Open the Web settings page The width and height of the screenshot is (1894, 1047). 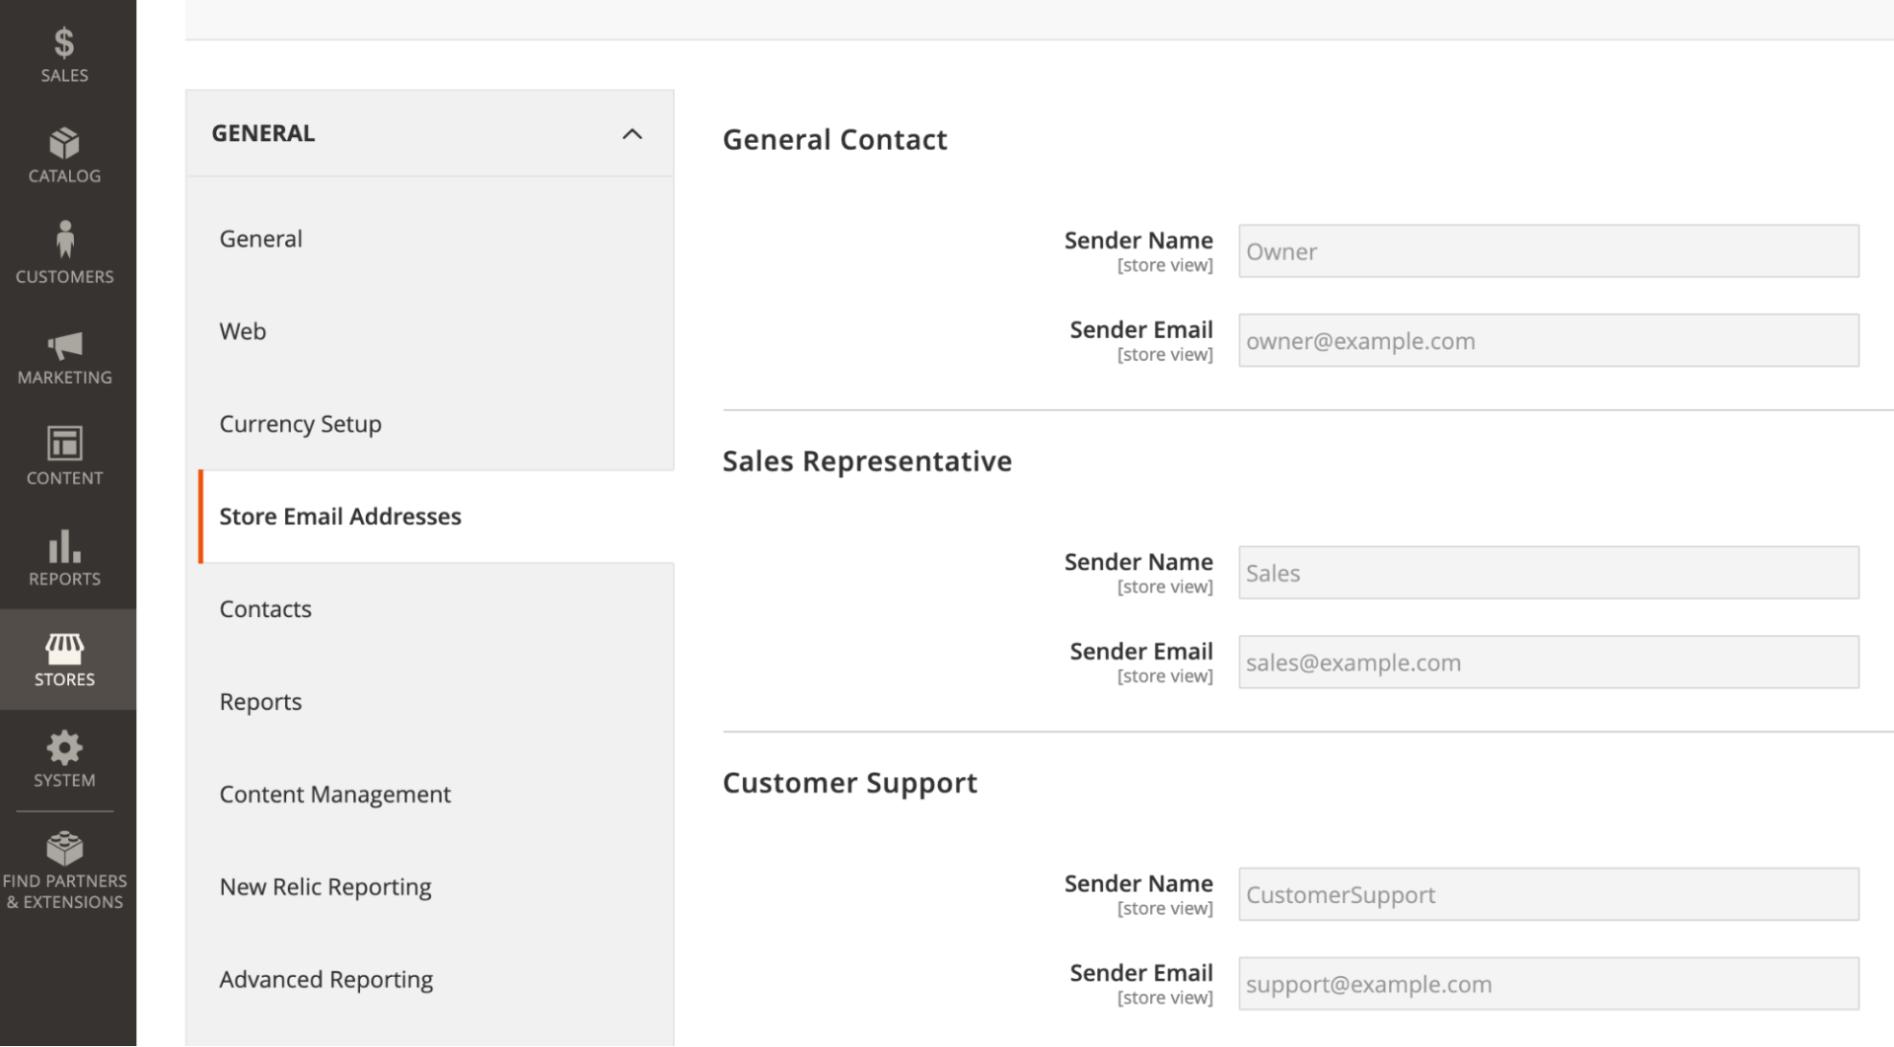pos(243,331)
